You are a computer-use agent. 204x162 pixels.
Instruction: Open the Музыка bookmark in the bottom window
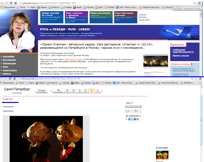pos(86,83)
